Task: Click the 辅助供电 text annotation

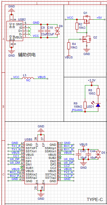Action: pyautogui.click(x=27, y=55)
